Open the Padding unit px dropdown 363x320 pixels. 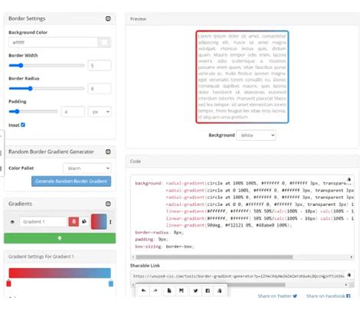tap(100, 112)
